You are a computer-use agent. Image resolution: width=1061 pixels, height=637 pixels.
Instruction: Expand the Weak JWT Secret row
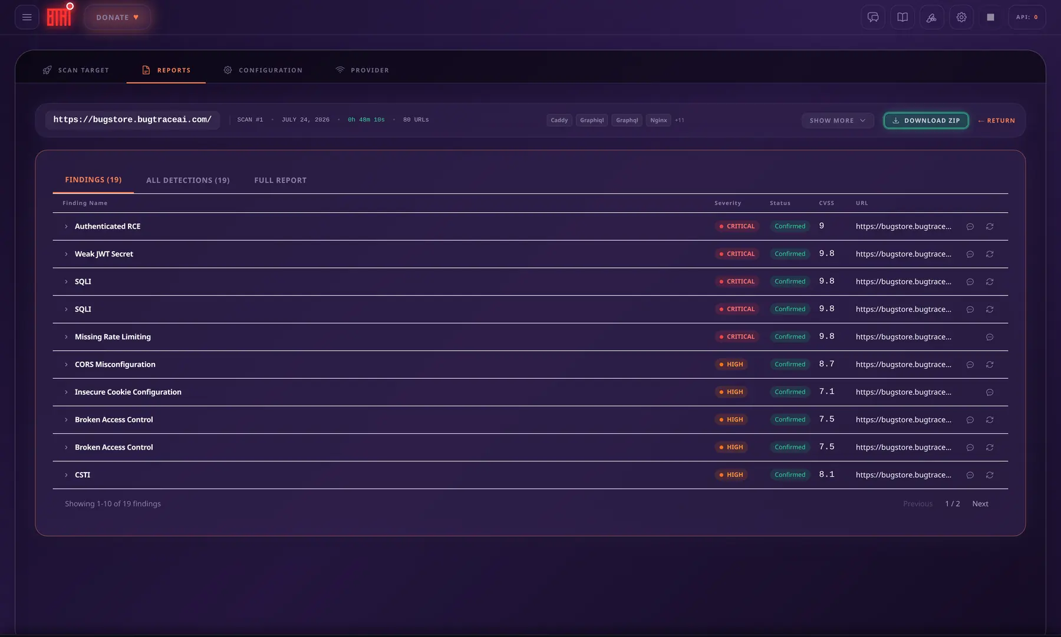coord(66,254)
